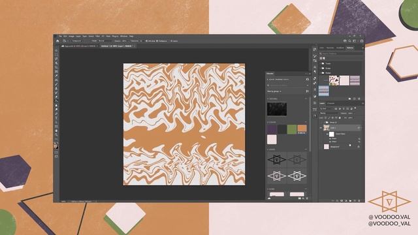Image resolution: width=418 pixels, height=235 pixels.
Task: Open the search icon in top-right bar
Action: [x=349, y=41]
